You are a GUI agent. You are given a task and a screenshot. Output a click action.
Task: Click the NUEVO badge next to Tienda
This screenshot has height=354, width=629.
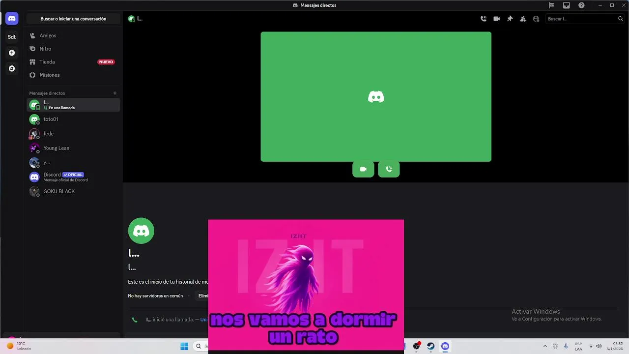click(106, 62)
